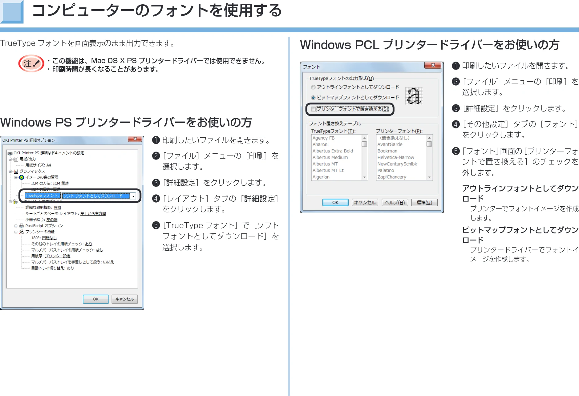
Task: Click the 回転なし value for 180°
Action: [49, 238]
